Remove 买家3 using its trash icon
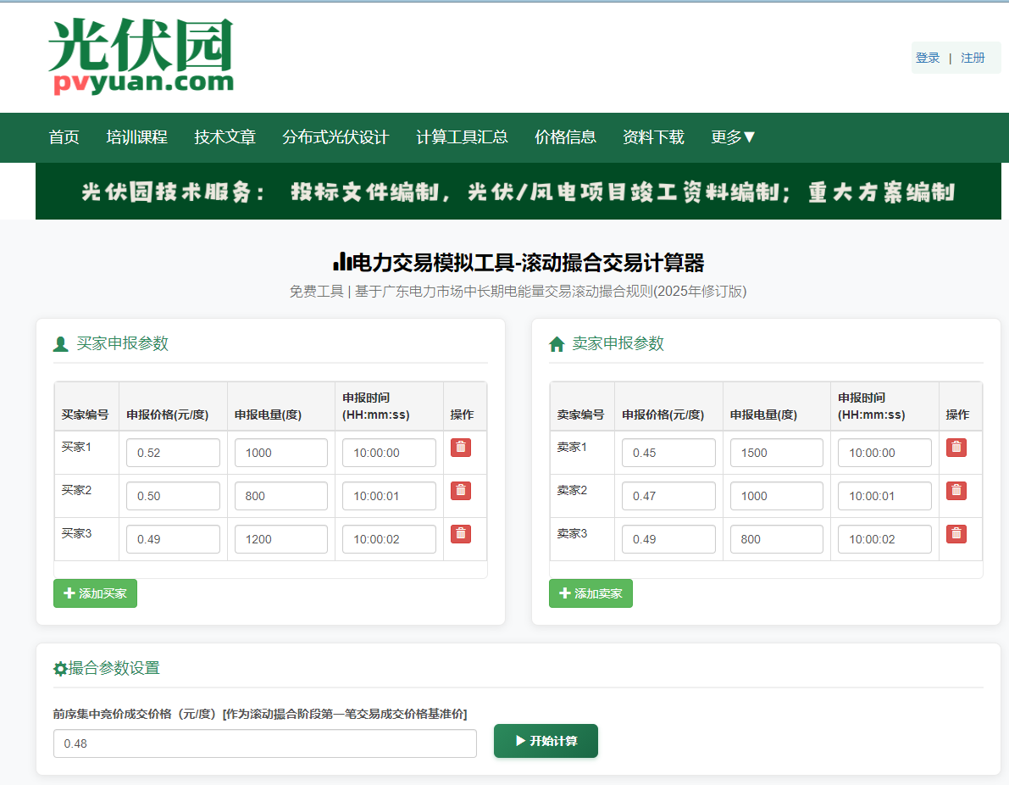1009x785 pixels. [461, 534]
